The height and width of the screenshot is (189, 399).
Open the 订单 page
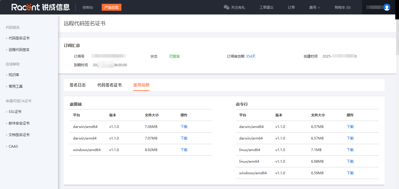click(291, 7)
